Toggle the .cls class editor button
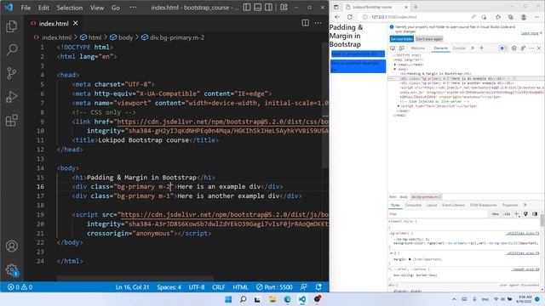545x306 pixels. (507, 214)
